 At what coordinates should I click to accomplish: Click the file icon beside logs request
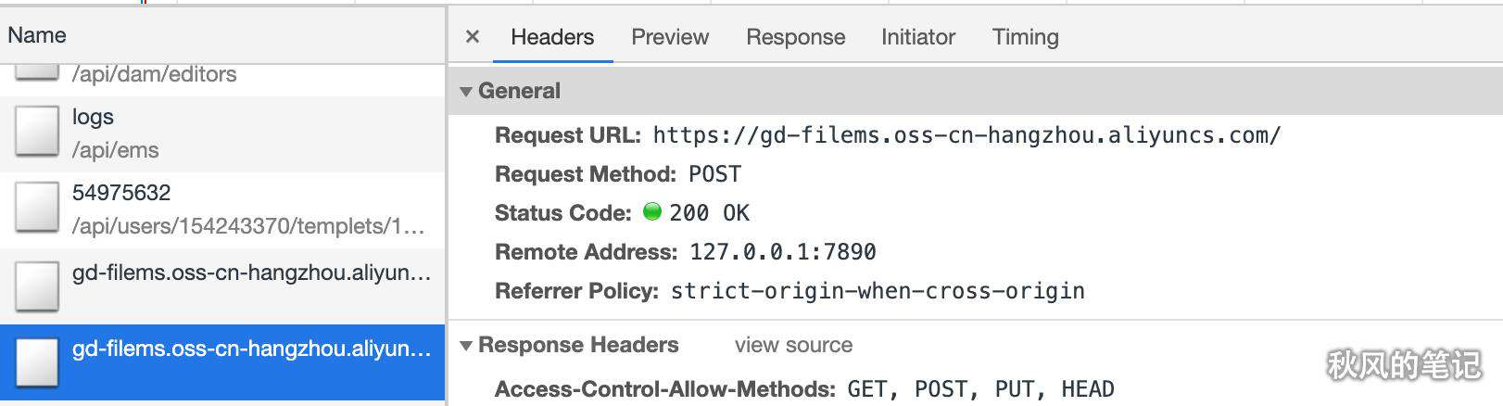pyautogui.click(x=37, y=132)
